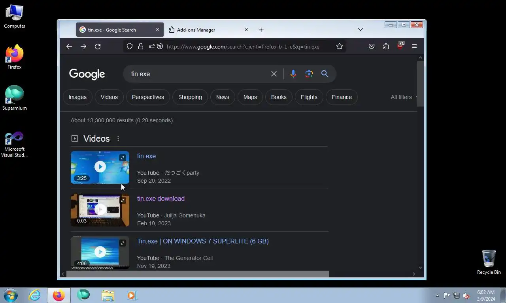
Task: Launch Internet Explorer from the taskbar
Action: coord(34,295)
